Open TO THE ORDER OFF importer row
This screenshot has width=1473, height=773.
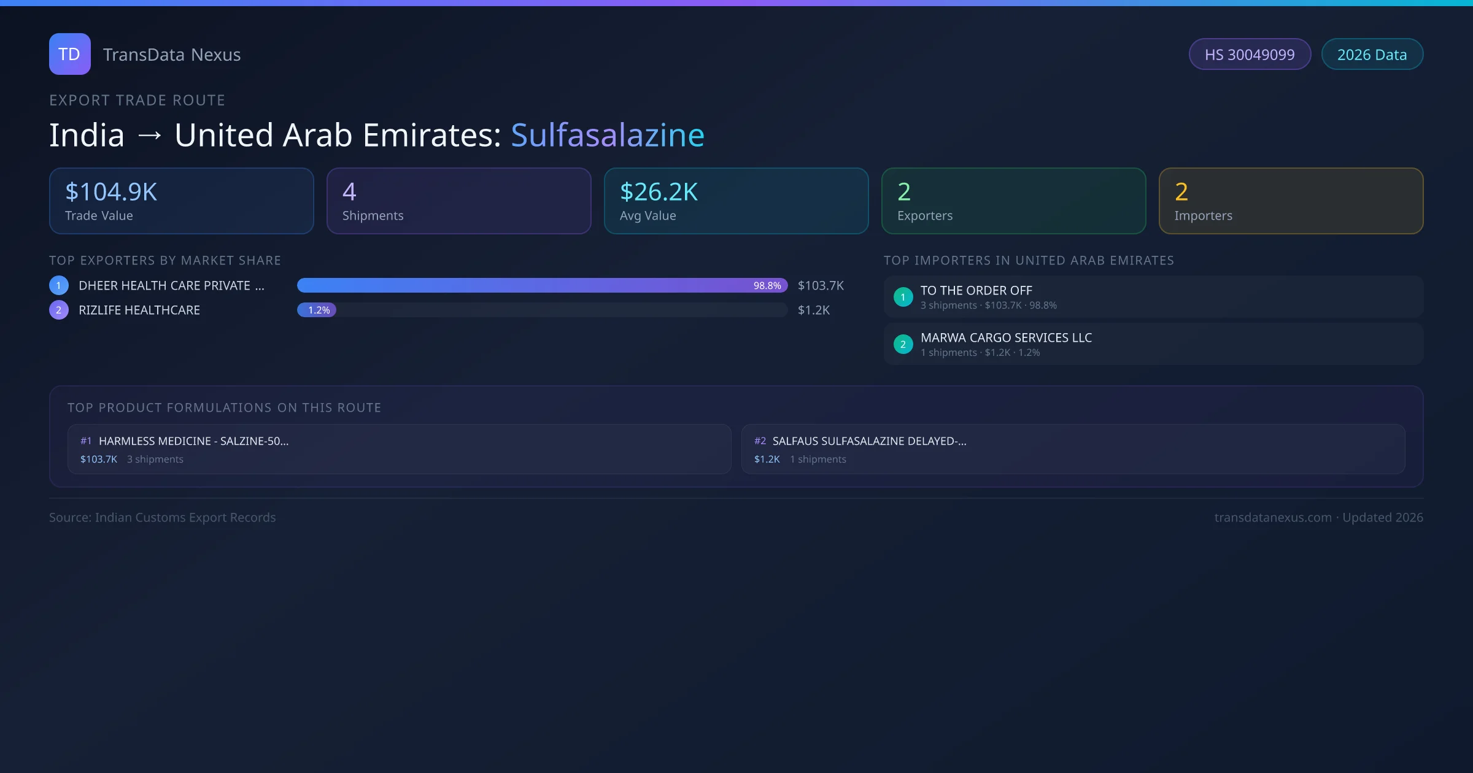click(1153, 297)
